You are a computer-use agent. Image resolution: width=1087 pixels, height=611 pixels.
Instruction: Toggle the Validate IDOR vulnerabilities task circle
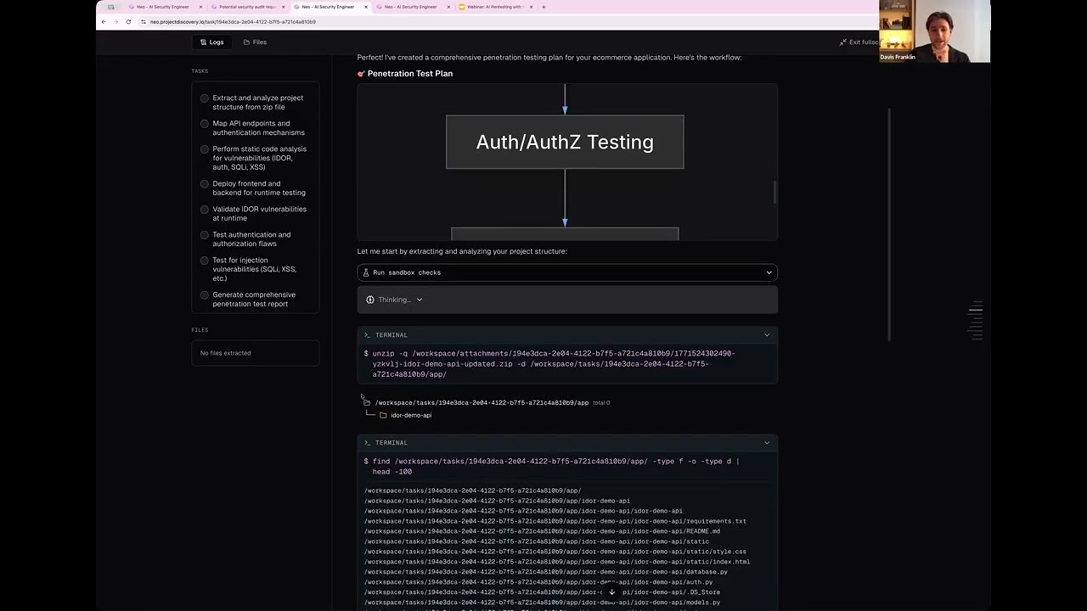point(205,210)
